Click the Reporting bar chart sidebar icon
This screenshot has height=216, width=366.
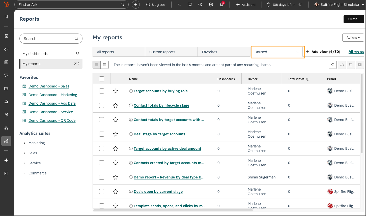click(6, 141)
